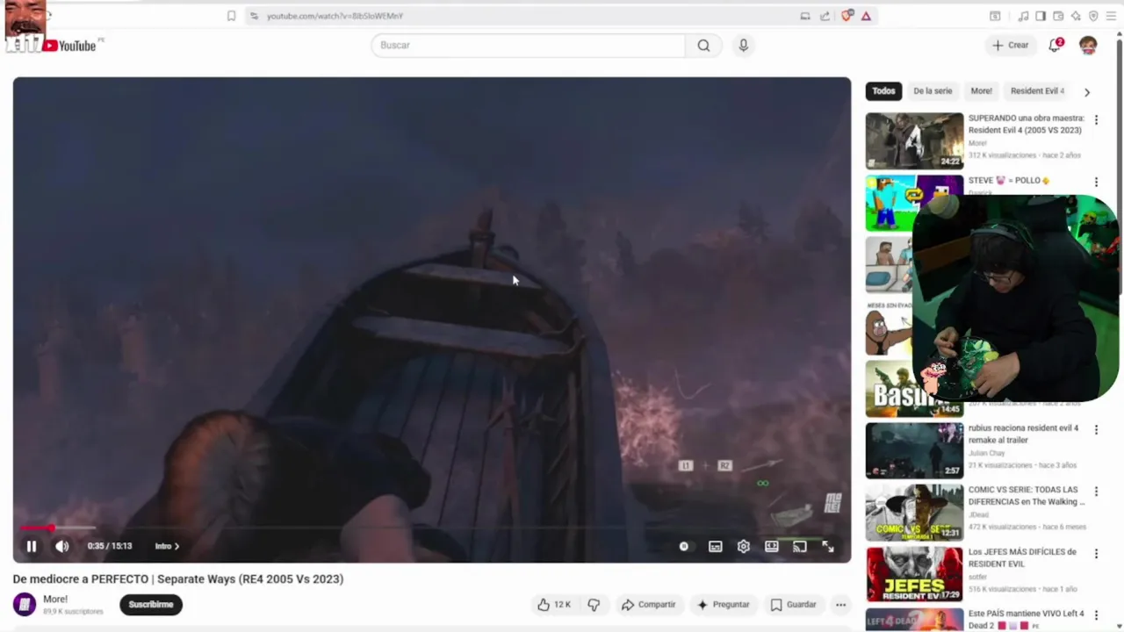Open rubius reacciona resident evil thumbnail
Image resolution: width=1124 pixels, height=632 pixels.
pos(914,450)
